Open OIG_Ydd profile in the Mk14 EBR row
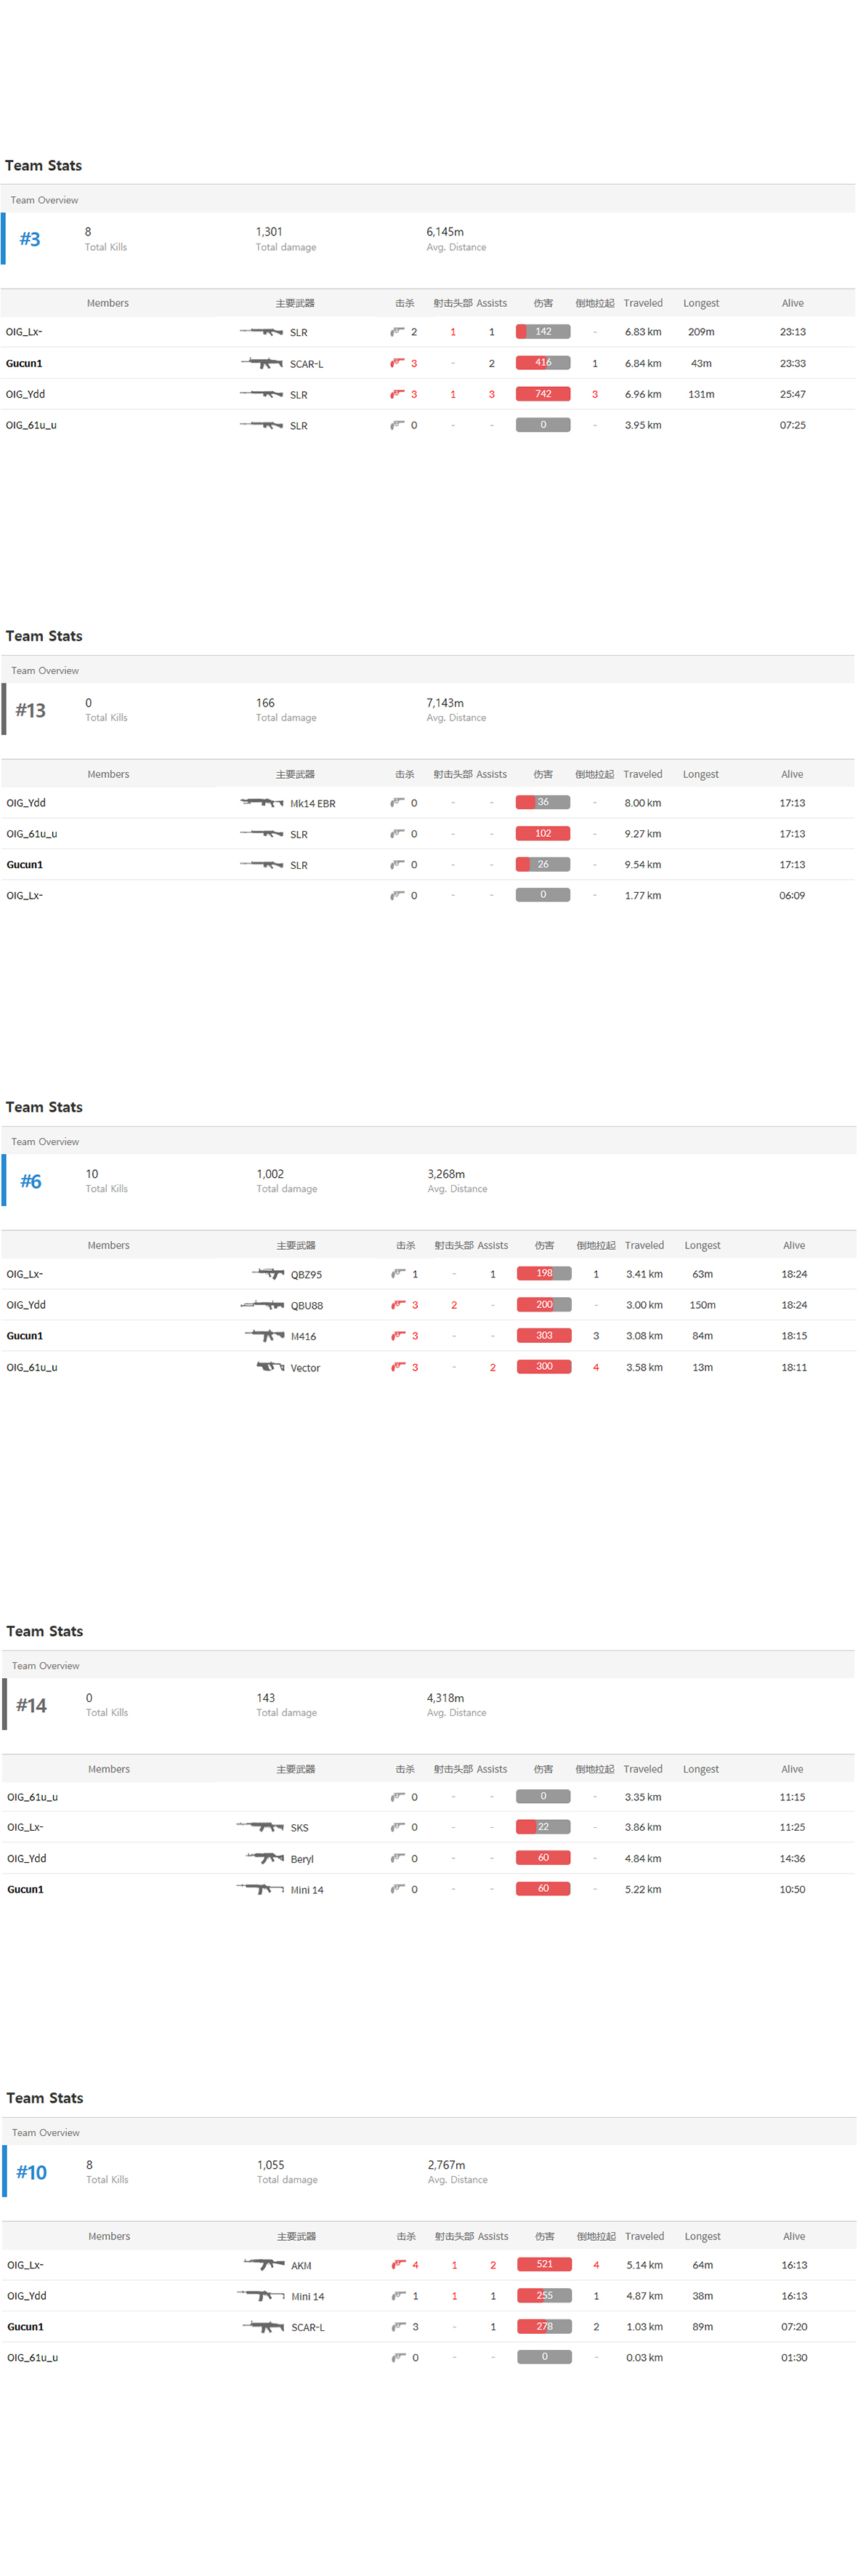 tap(26, 802)
